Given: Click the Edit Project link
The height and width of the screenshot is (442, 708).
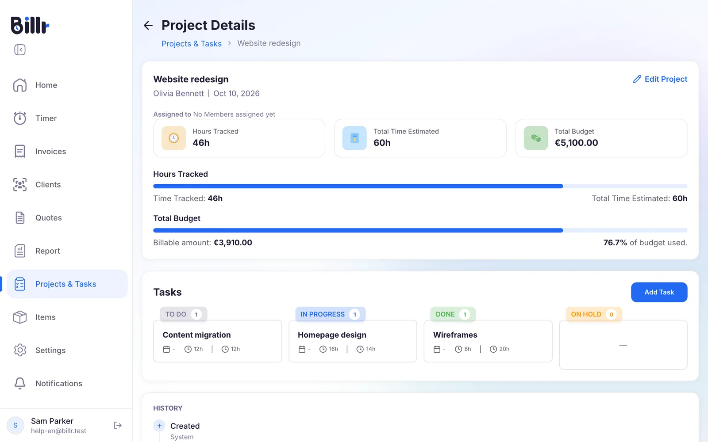Looking at the screenshot, I should (x=660, y=79).
